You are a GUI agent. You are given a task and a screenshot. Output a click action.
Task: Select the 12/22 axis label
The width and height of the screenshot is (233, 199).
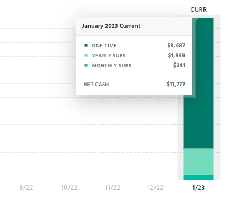point(155,187)
